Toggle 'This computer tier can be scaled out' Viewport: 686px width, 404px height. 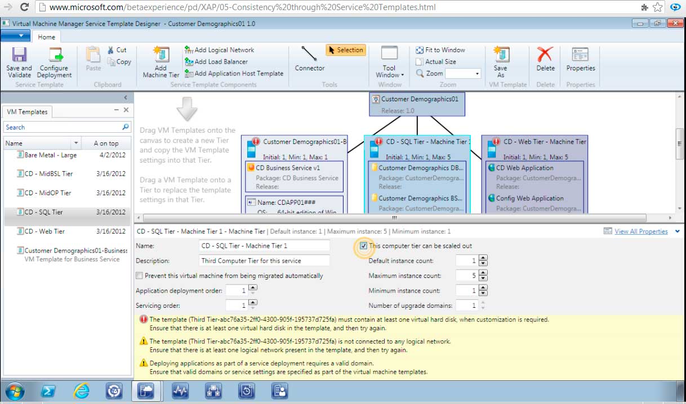coord(363,246)
